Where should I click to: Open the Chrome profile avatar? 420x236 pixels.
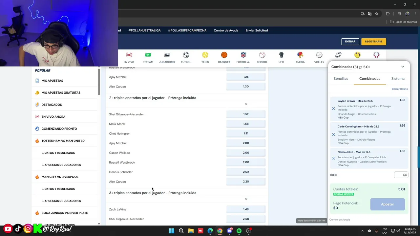pos(407,14)
